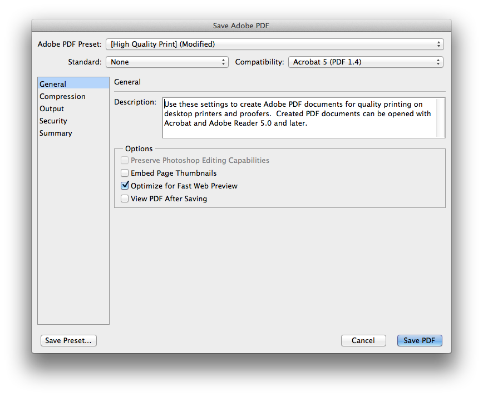Click the Save PDF button
This screenshot has width=483, height=397.
420,340
